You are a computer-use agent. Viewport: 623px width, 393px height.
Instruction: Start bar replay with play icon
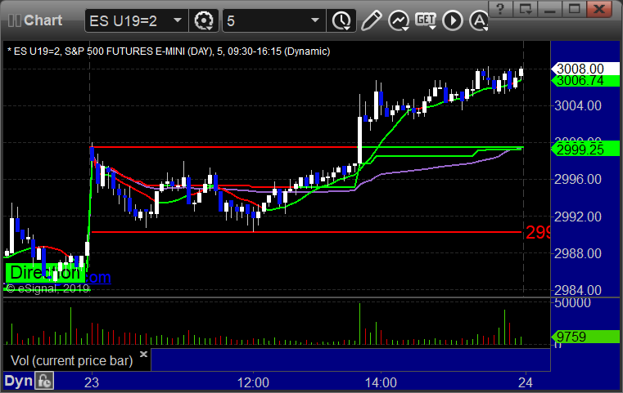(453, 20)
